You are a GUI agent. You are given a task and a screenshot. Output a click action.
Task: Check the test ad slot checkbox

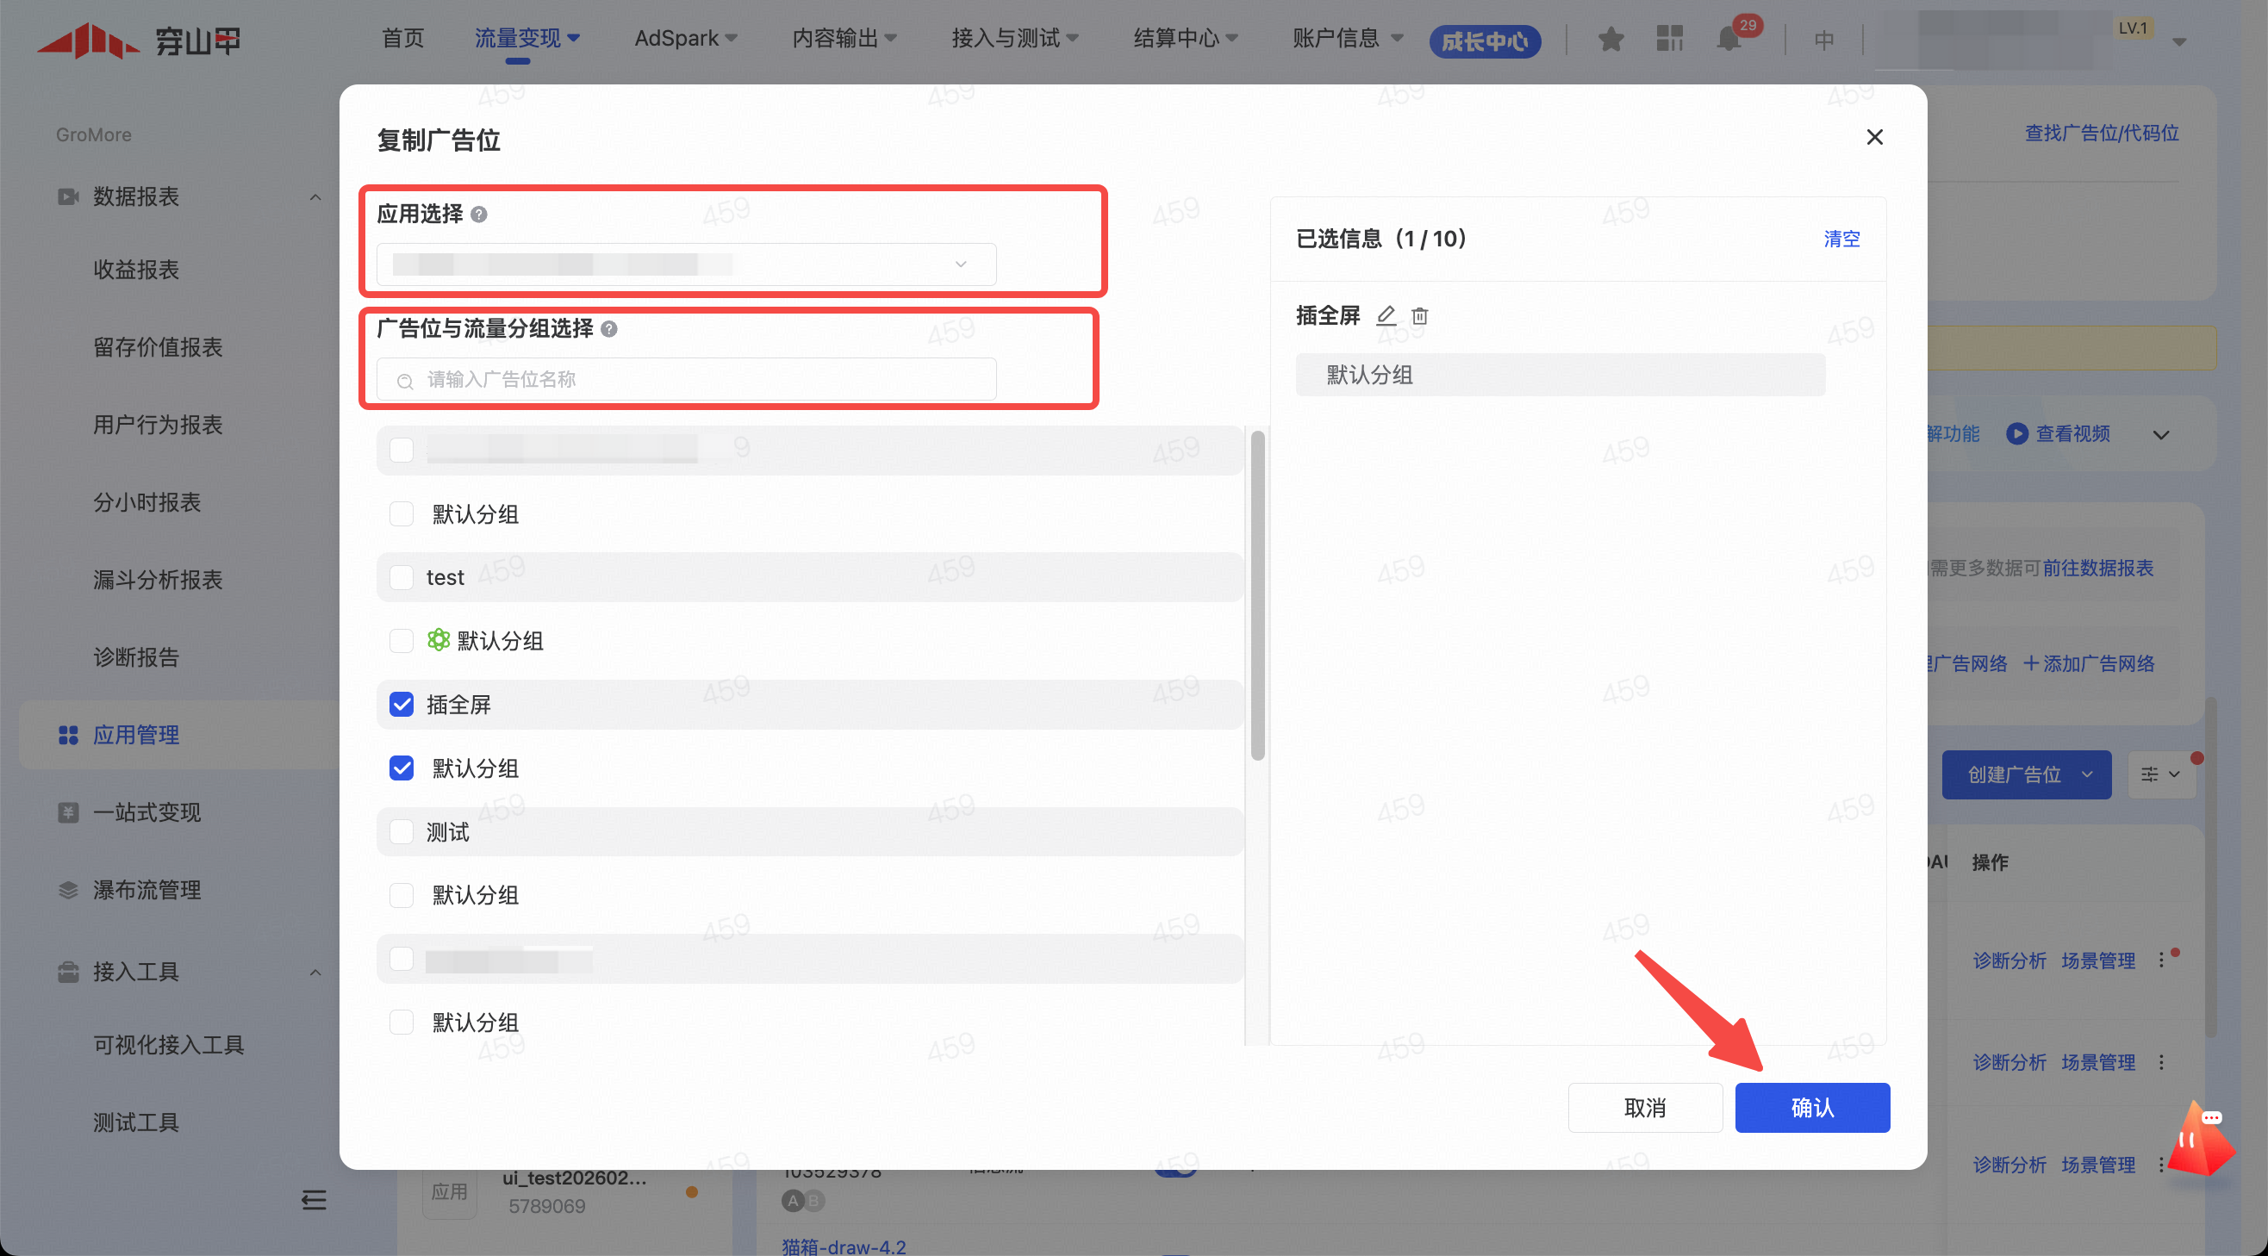click(x=402, y=577)
